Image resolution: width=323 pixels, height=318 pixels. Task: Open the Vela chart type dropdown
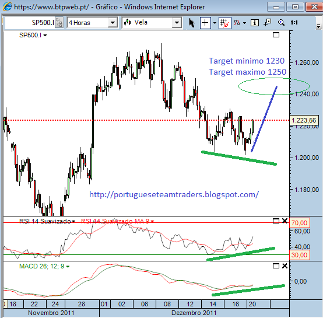pos(177,22)
